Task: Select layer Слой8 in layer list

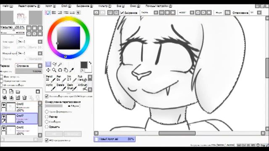Action: point(19,107)
